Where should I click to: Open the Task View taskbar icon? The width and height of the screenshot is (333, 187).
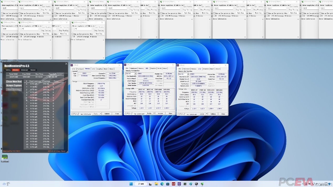coord(150,184)
